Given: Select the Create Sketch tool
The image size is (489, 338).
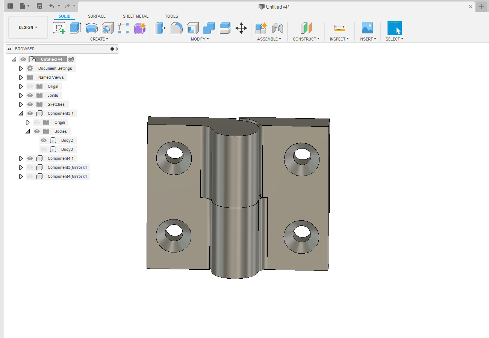Looking at the screenshot, I should 59,28.
